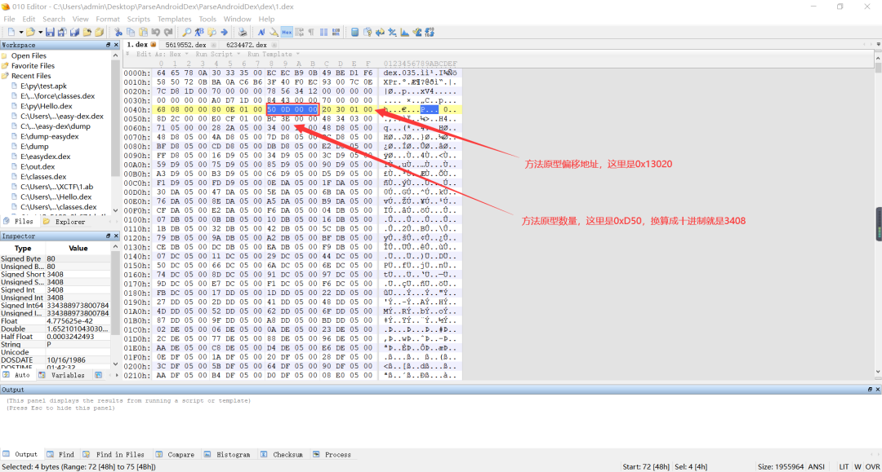Click the Checksum toolbar icon at far right
Image resolution: width=882 pixels, height=472 pixels.
click(x=417, y=32)
